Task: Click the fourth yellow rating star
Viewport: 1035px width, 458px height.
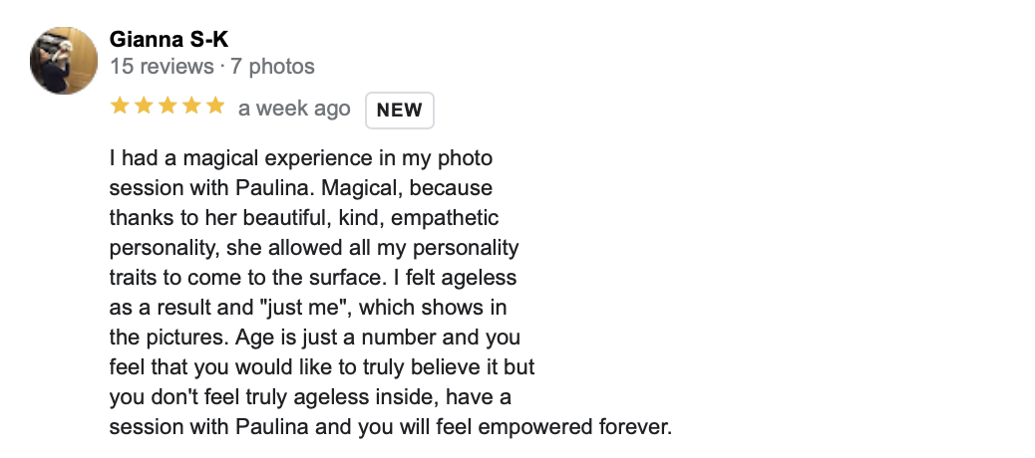Action: pos(190,106)
